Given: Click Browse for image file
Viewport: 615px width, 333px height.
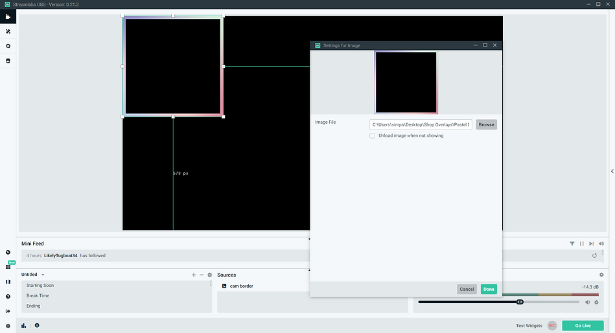Looking at the screenshot, I should (x=486, y=125).
